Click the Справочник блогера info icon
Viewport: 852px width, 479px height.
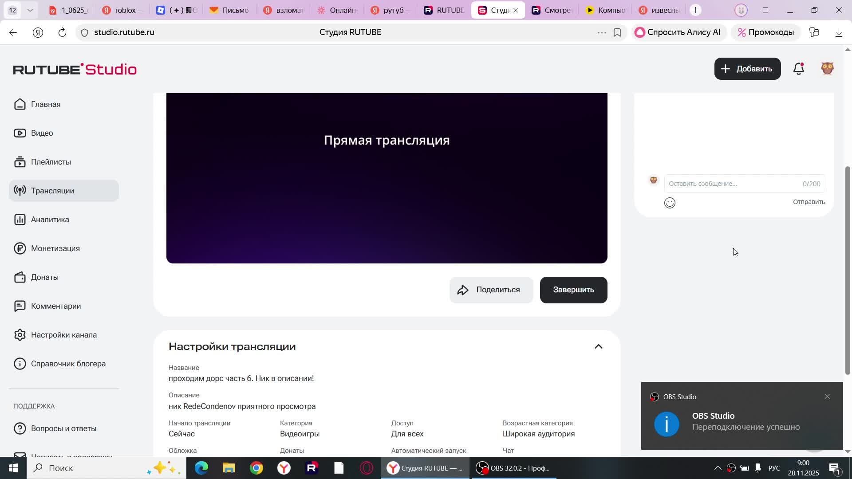tap(20, 364)
